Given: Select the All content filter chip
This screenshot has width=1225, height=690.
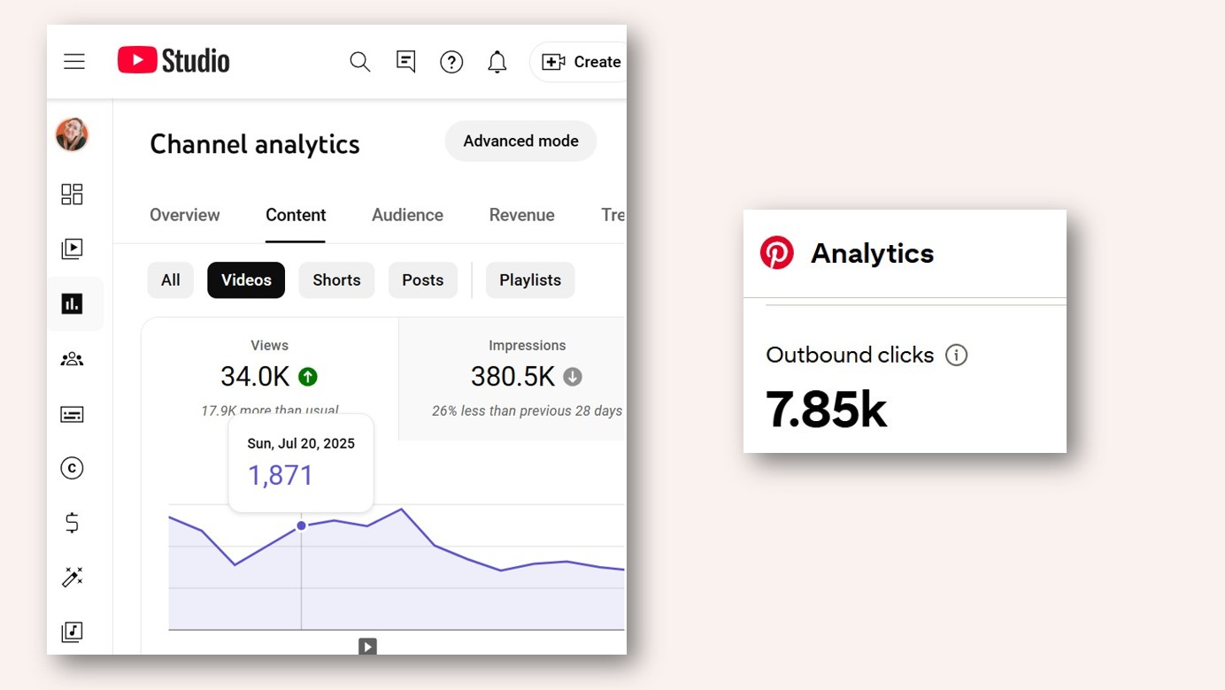Looking at the screenshot, I should coord(171,280).
